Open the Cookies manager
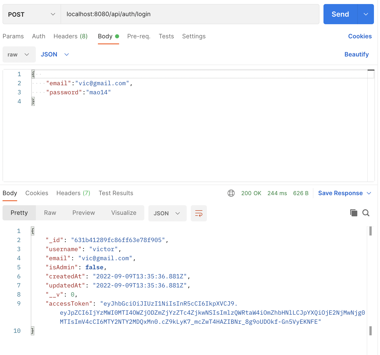 (x=360, y=36)
